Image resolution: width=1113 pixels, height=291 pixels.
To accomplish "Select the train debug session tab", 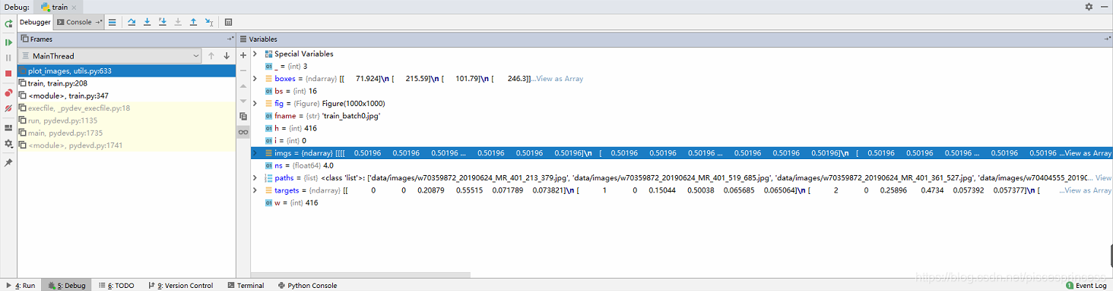I will 57,7.
